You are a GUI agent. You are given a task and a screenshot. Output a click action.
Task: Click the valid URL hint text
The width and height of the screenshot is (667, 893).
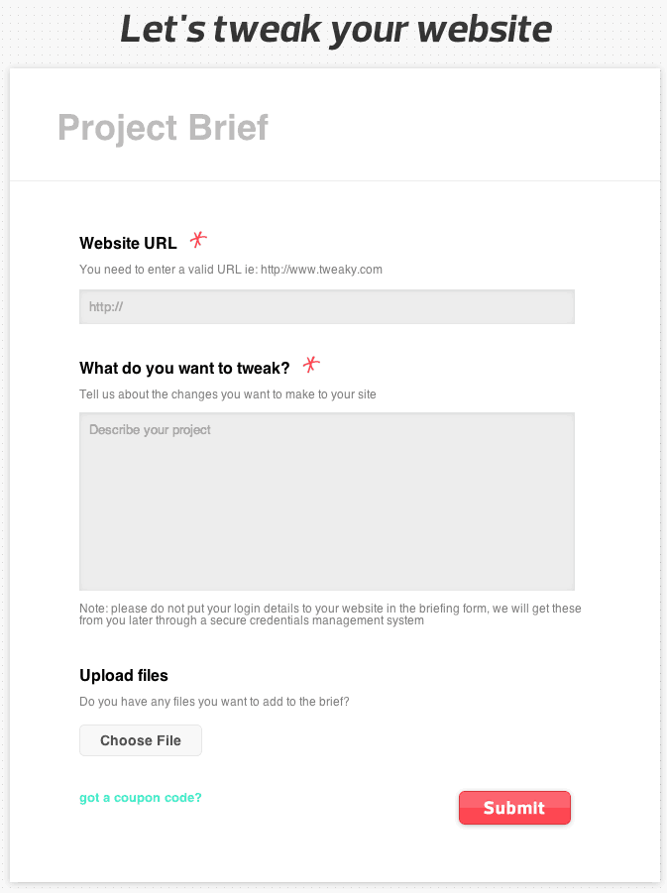point(231,270)
